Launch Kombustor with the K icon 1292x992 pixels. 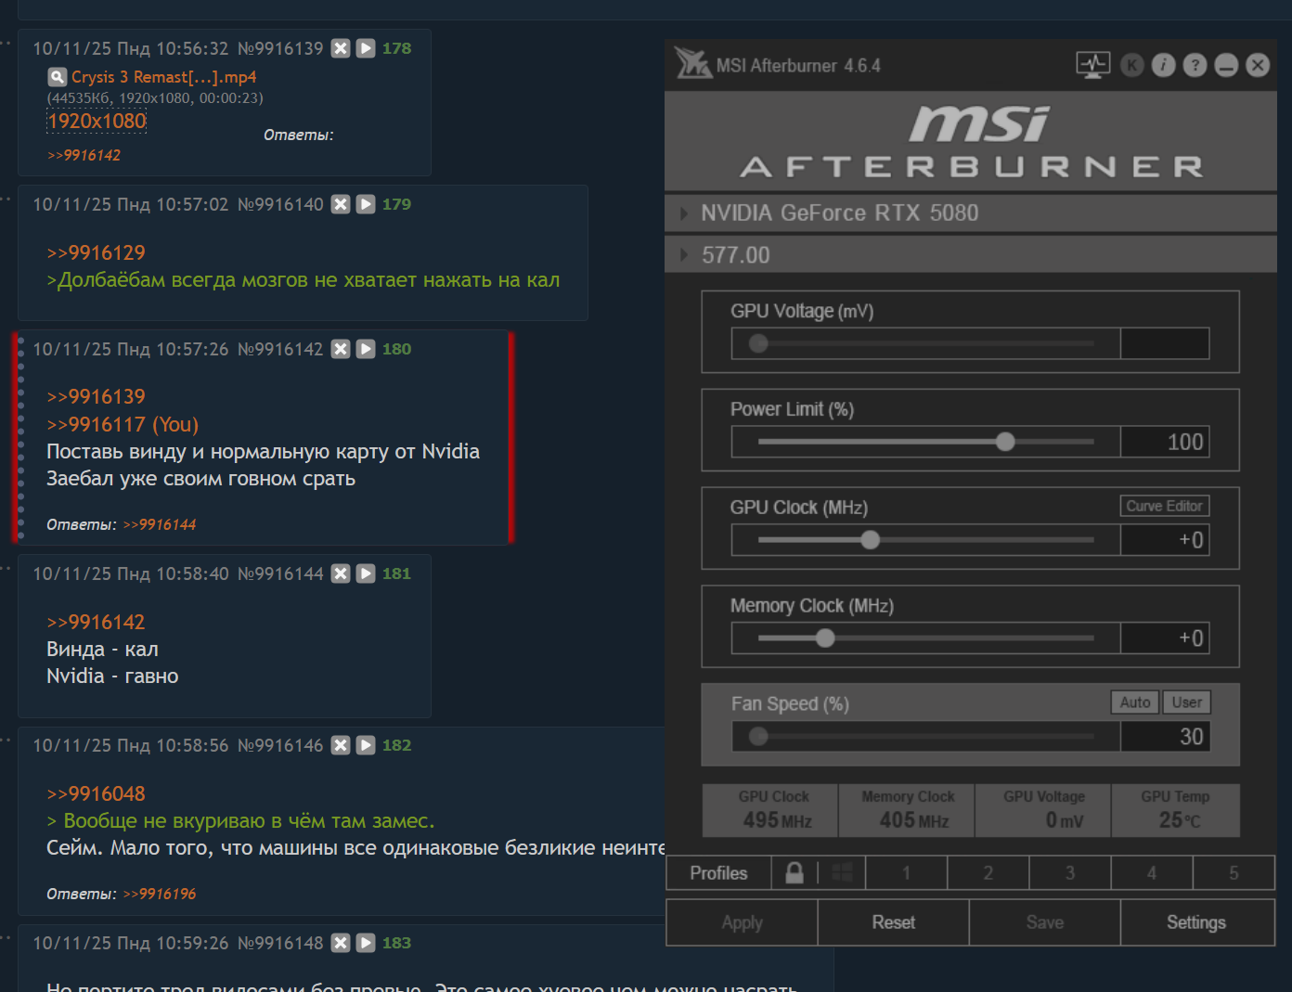click(x=1132, y=65)
